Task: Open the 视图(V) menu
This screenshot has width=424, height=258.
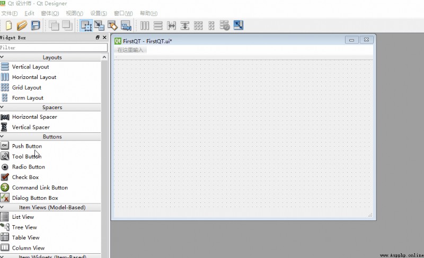Action: tap(74, 13)
